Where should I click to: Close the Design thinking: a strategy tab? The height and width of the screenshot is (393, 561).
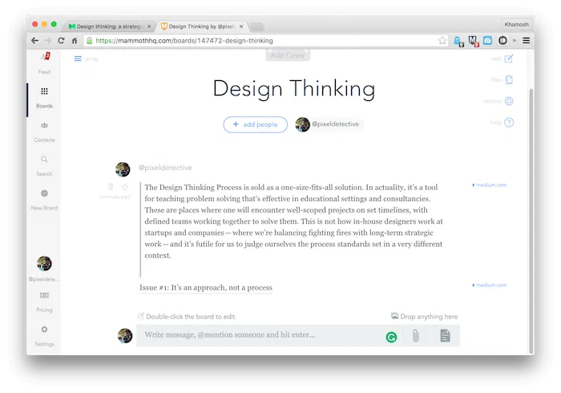point(149,26)
